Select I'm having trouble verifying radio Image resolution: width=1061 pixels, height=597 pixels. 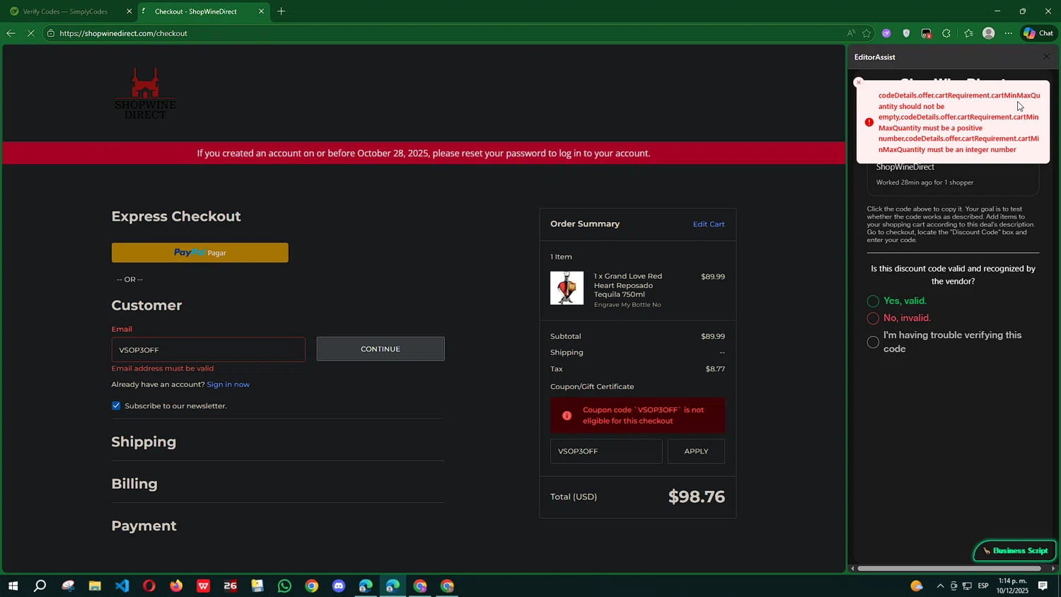pos(873,342)
